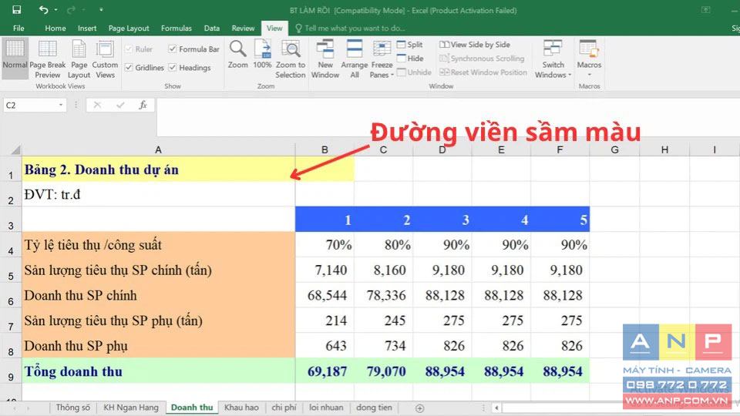Click View Side by Side
Image resolution: width=740 pixels, height=416 pixels.
474,45
